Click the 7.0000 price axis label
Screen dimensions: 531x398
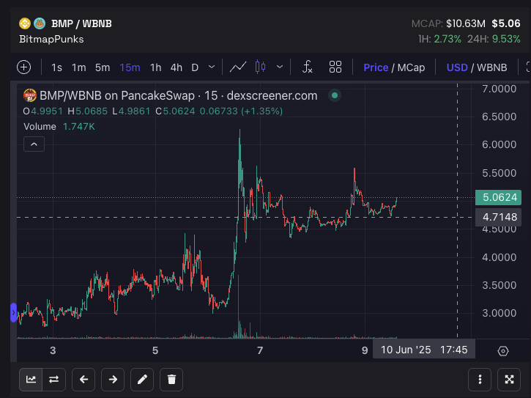click(500, 89)
